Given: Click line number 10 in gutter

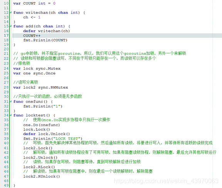Looking at the screenshot, I should coord(6,3).
